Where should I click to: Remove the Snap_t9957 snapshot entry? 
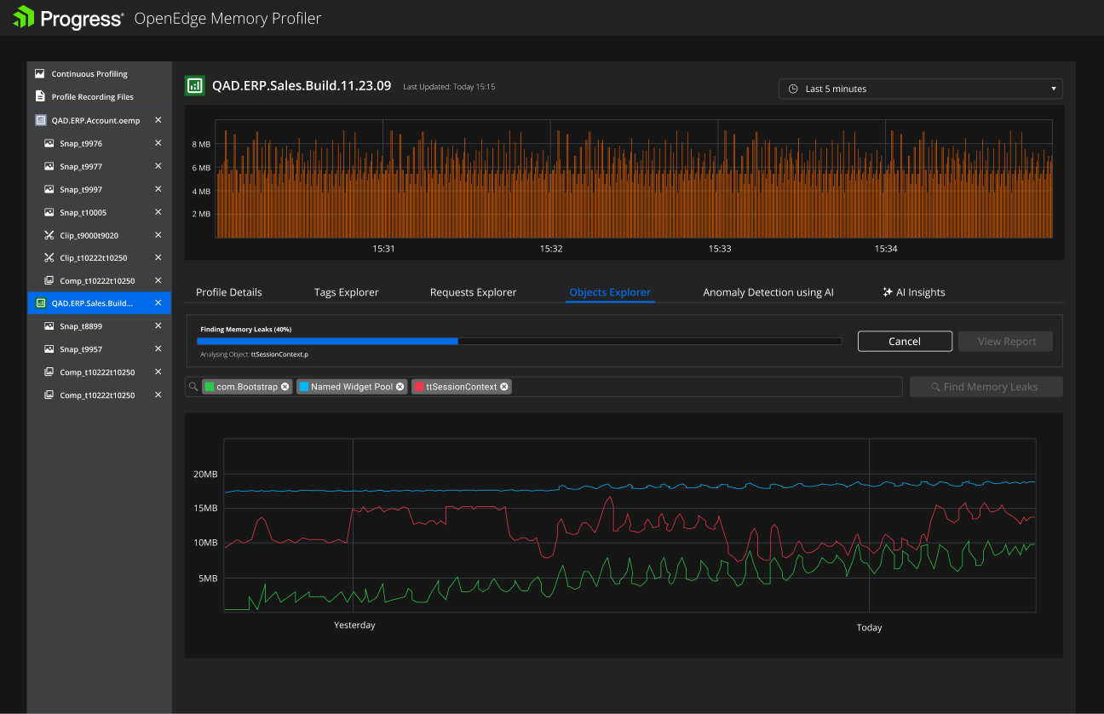(158, 348)
